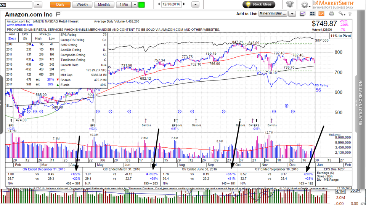Click the P/E 175 (9.2 X SP) row
The image size is (366, 205).
pos(83,70)
